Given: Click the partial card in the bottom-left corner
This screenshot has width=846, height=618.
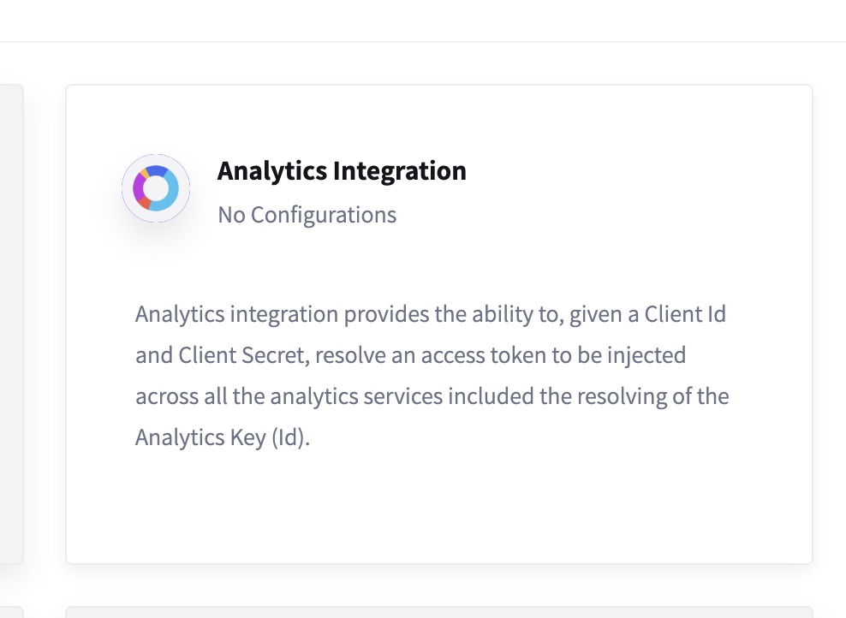Looking at the screenshot, I should pos(10,612).
